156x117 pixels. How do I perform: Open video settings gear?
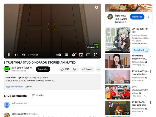pyautogui.click(x=74, y=55)
